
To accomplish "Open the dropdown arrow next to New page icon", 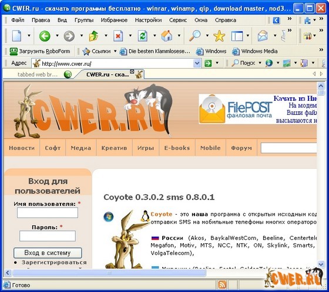I will (x=29, y=36).
